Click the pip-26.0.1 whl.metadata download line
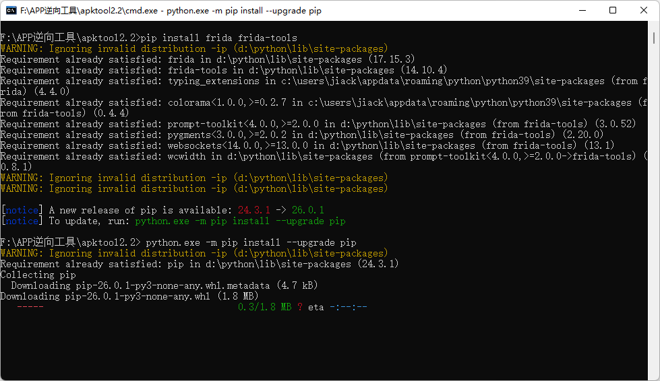This screenshot has width=660, height=381. click(x=164, y=285)
